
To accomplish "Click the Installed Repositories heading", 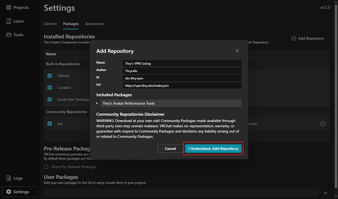I will 69,37.
